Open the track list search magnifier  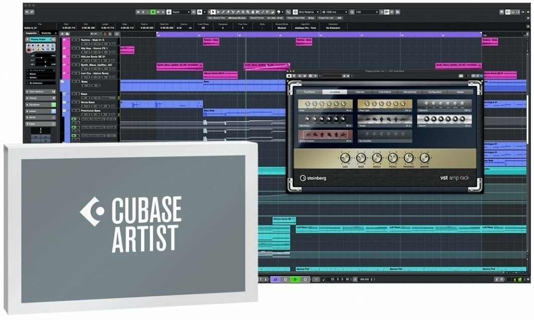[117, 34]
